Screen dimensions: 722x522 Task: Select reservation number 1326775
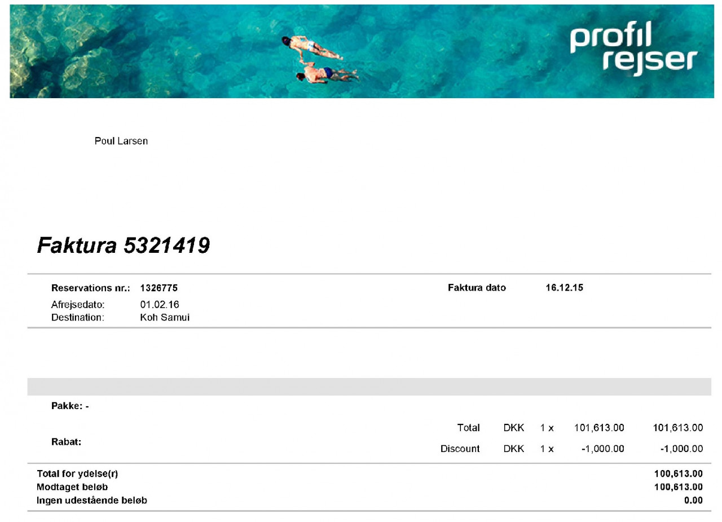click(159, 288)
